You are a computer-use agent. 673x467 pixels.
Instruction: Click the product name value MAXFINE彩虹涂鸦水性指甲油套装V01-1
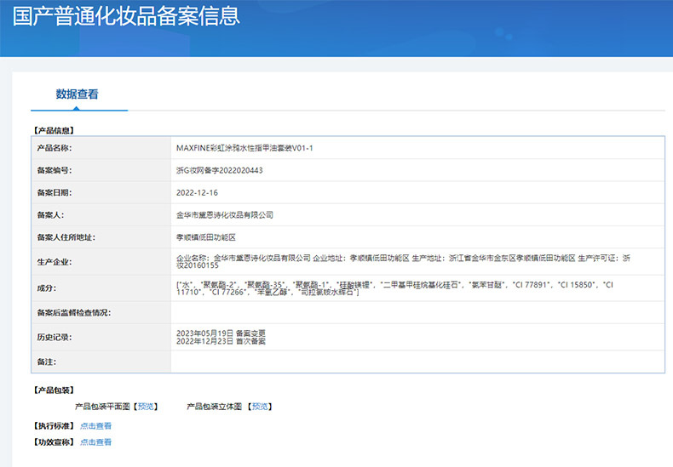point(244,147)
